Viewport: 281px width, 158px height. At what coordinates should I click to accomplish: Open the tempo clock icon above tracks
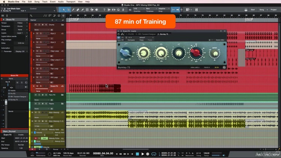pyautogui.click(x=59, y=16)
